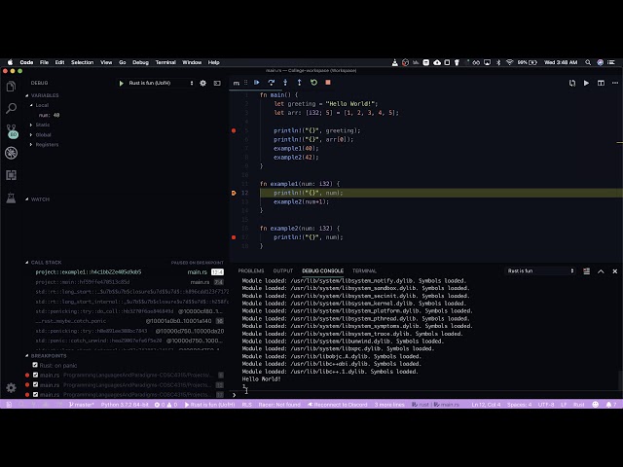Open the Go menu
This screenshot has height=467, width=623.
click(x=123, y=62)
